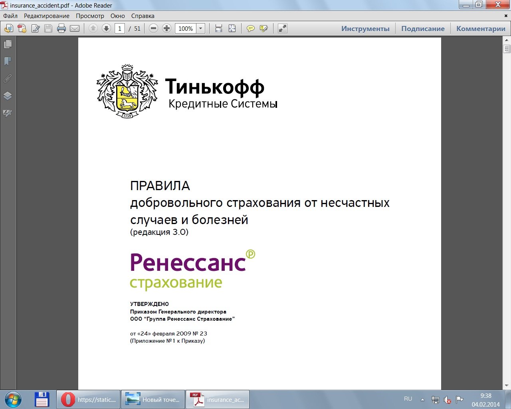Show the page thumbnails panel
This screenshot has width=511, height=409.
8,44
